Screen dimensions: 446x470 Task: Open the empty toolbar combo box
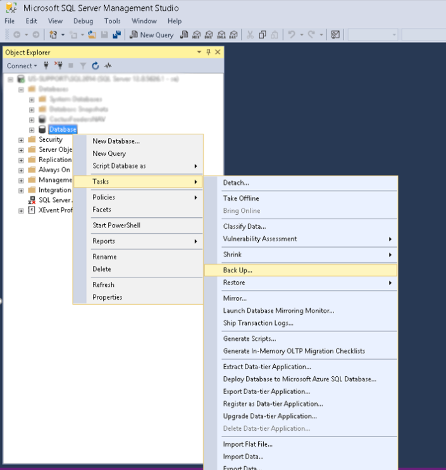[373, 35]
